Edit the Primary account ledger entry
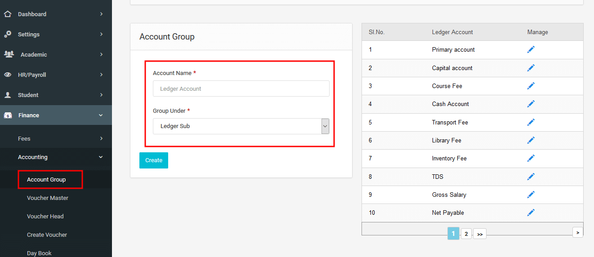This screenshot has width=594, height=257. point(531,49)
